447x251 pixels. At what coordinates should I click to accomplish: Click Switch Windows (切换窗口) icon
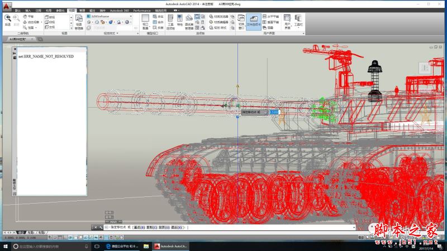pos(241,22)
